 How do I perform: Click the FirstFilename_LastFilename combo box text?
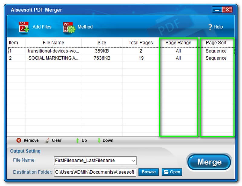click(x=85, y=161)
